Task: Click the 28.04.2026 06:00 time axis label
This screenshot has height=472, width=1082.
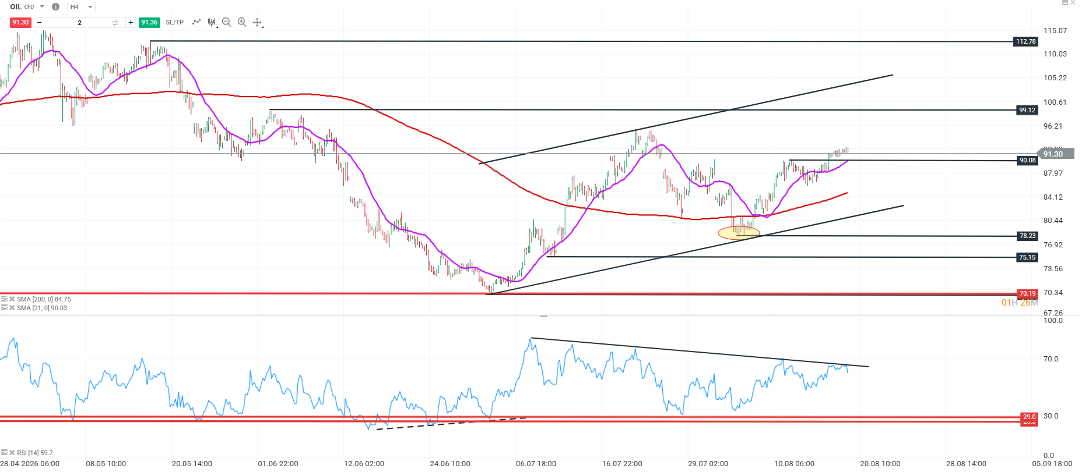Action: coord(30,463)
